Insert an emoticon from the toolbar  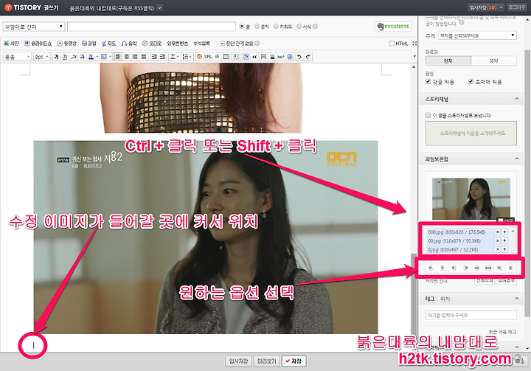tap(199, 57)
